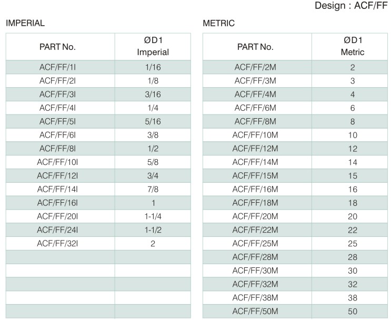Click the METRIC section heading
This screenshot has height=323, width=391.
(219, 23)
